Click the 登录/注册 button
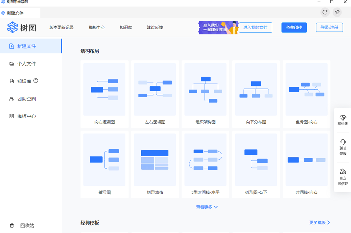The width and height of the screenshot is (351, 233). pos(329,28)
